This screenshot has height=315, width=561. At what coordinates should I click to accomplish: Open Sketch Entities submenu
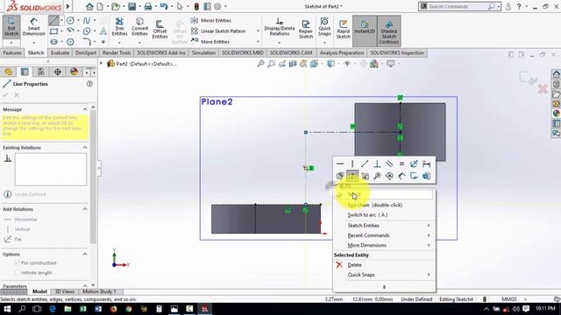(384, 226)
